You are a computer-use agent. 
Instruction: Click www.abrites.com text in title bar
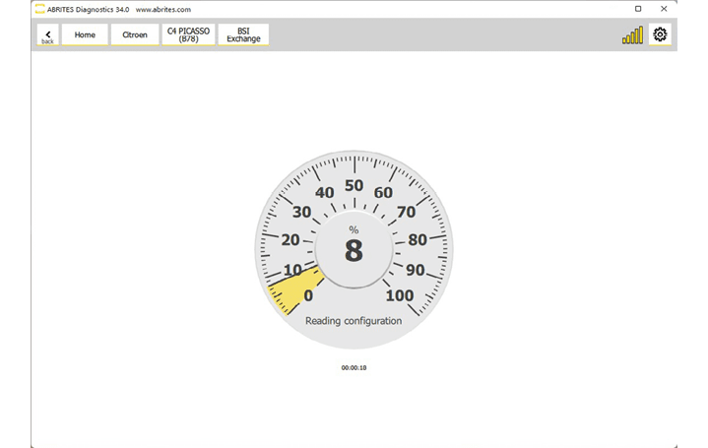[162, 9]
